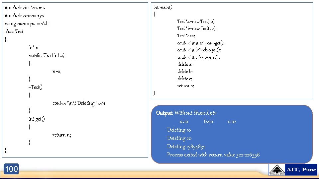
Task: Select 'Test *a=new Test(10);' line
Action: pyautogui.click(x=196, y=22)
